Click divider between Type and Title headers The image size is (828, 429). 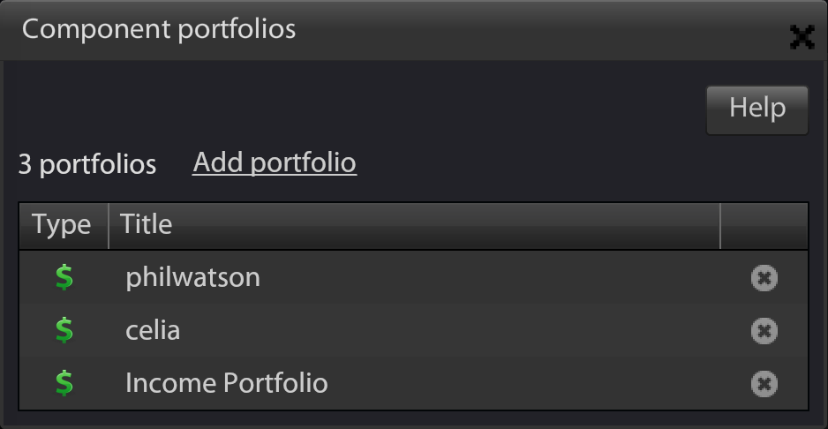109,226
